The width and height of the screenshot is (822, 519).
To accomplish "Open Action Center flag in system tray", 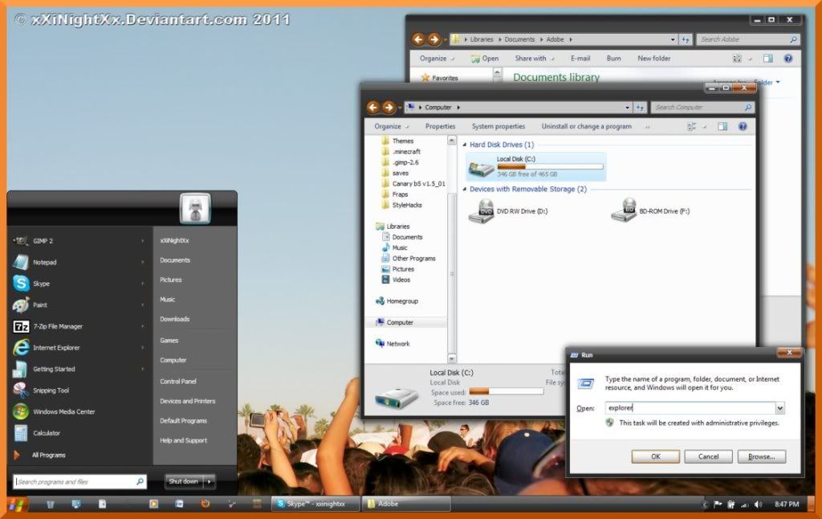I will (x=718, y=505).
